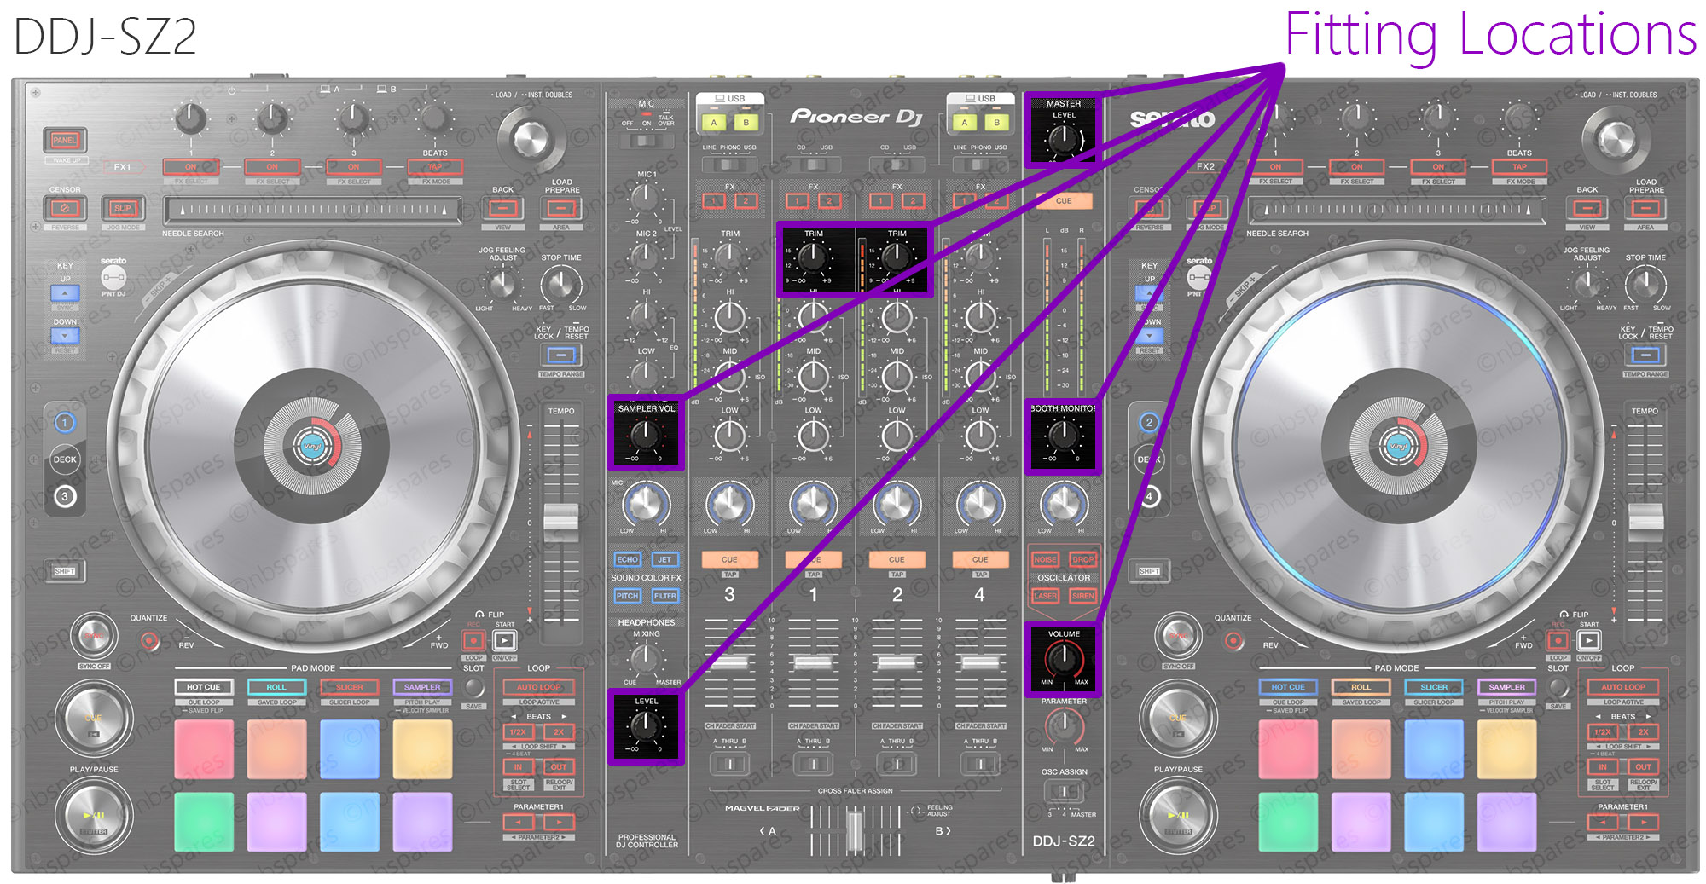Select the KEY UP arrow on the left deck
This screenshot has width=1706, height=884.
tap(65, 293)
